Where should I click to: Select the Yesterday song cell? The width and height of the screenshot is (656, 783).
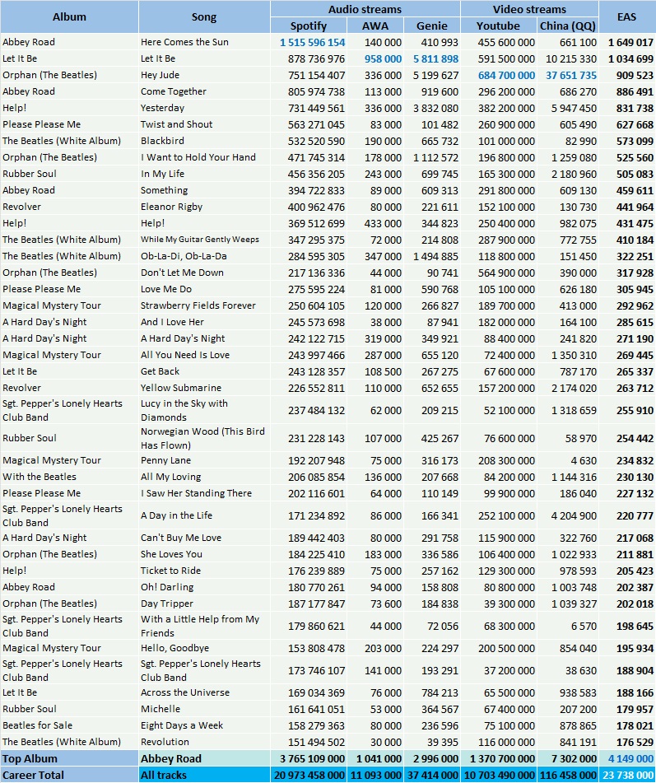(x=204, y=108)
